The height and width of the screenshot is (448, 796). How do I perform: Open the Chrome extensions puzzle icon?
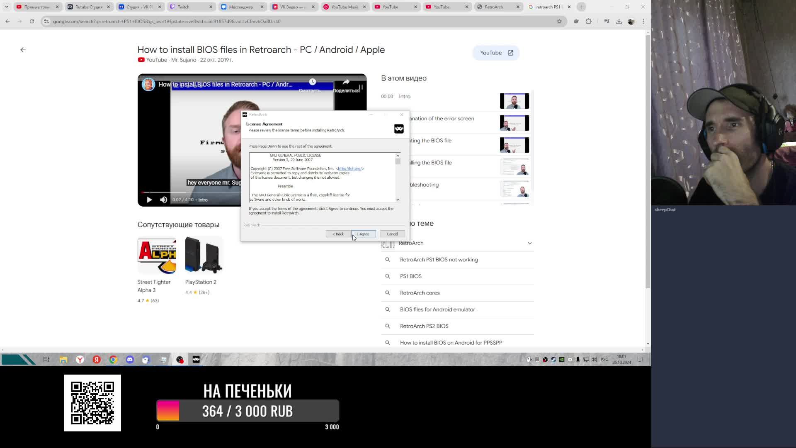(x=589, y=21)
